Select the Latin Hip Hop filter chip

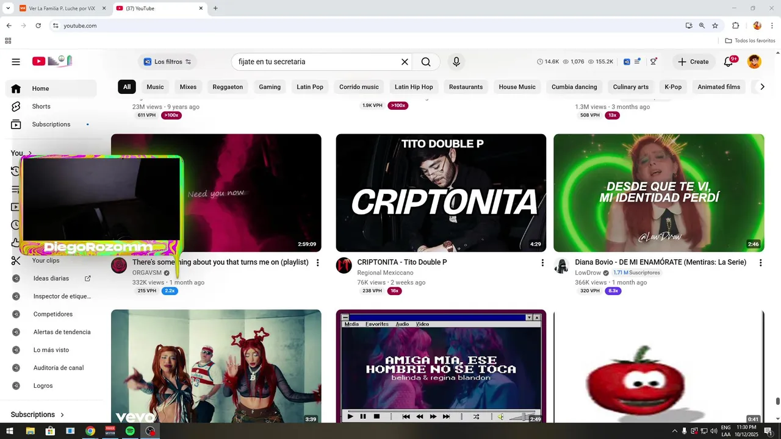(x=414, y=87)
